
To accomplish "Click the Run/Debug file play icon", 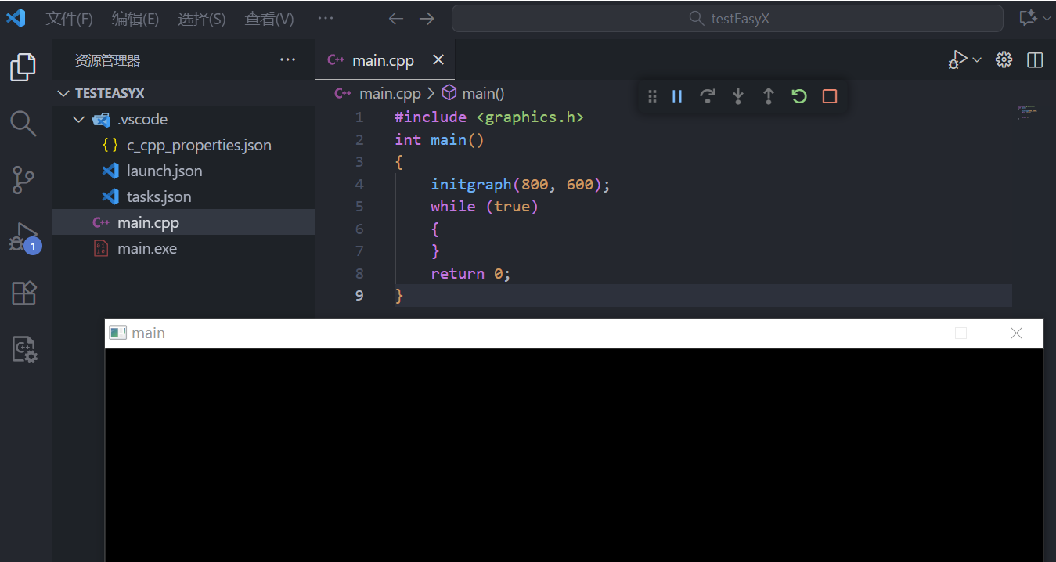I will (957, 60).
